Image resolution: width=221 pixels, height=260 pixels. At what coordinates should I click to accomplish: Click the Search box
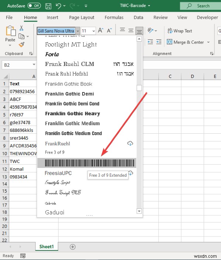click(201, 6)
